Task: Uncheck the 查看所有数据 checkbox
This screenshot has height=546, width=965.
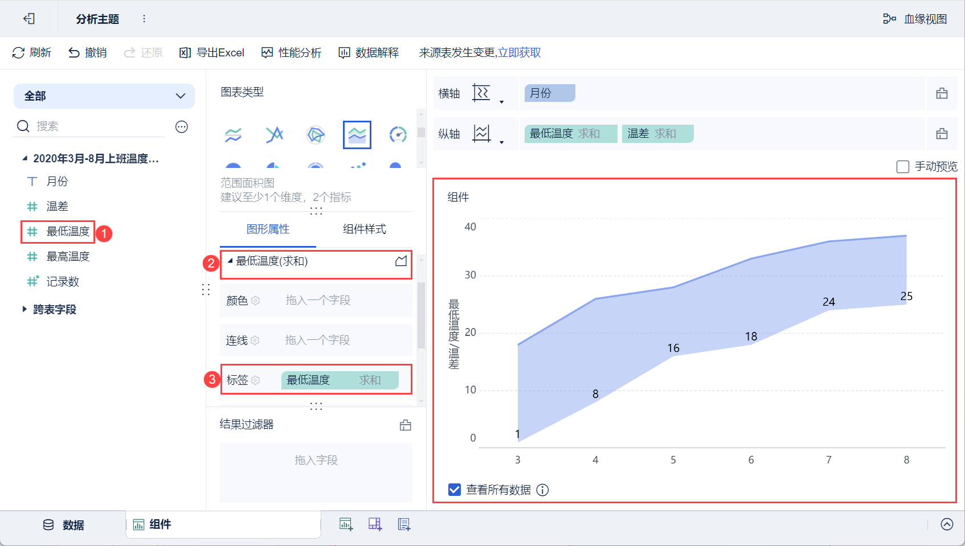Action: (455, 490)
